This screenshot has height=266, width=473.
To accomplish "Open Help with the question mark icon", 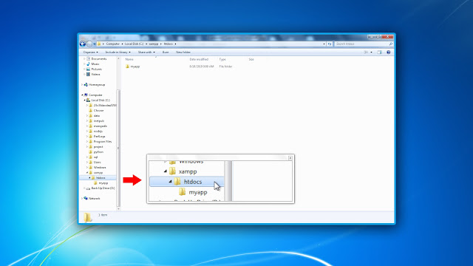I will point(389,52).
